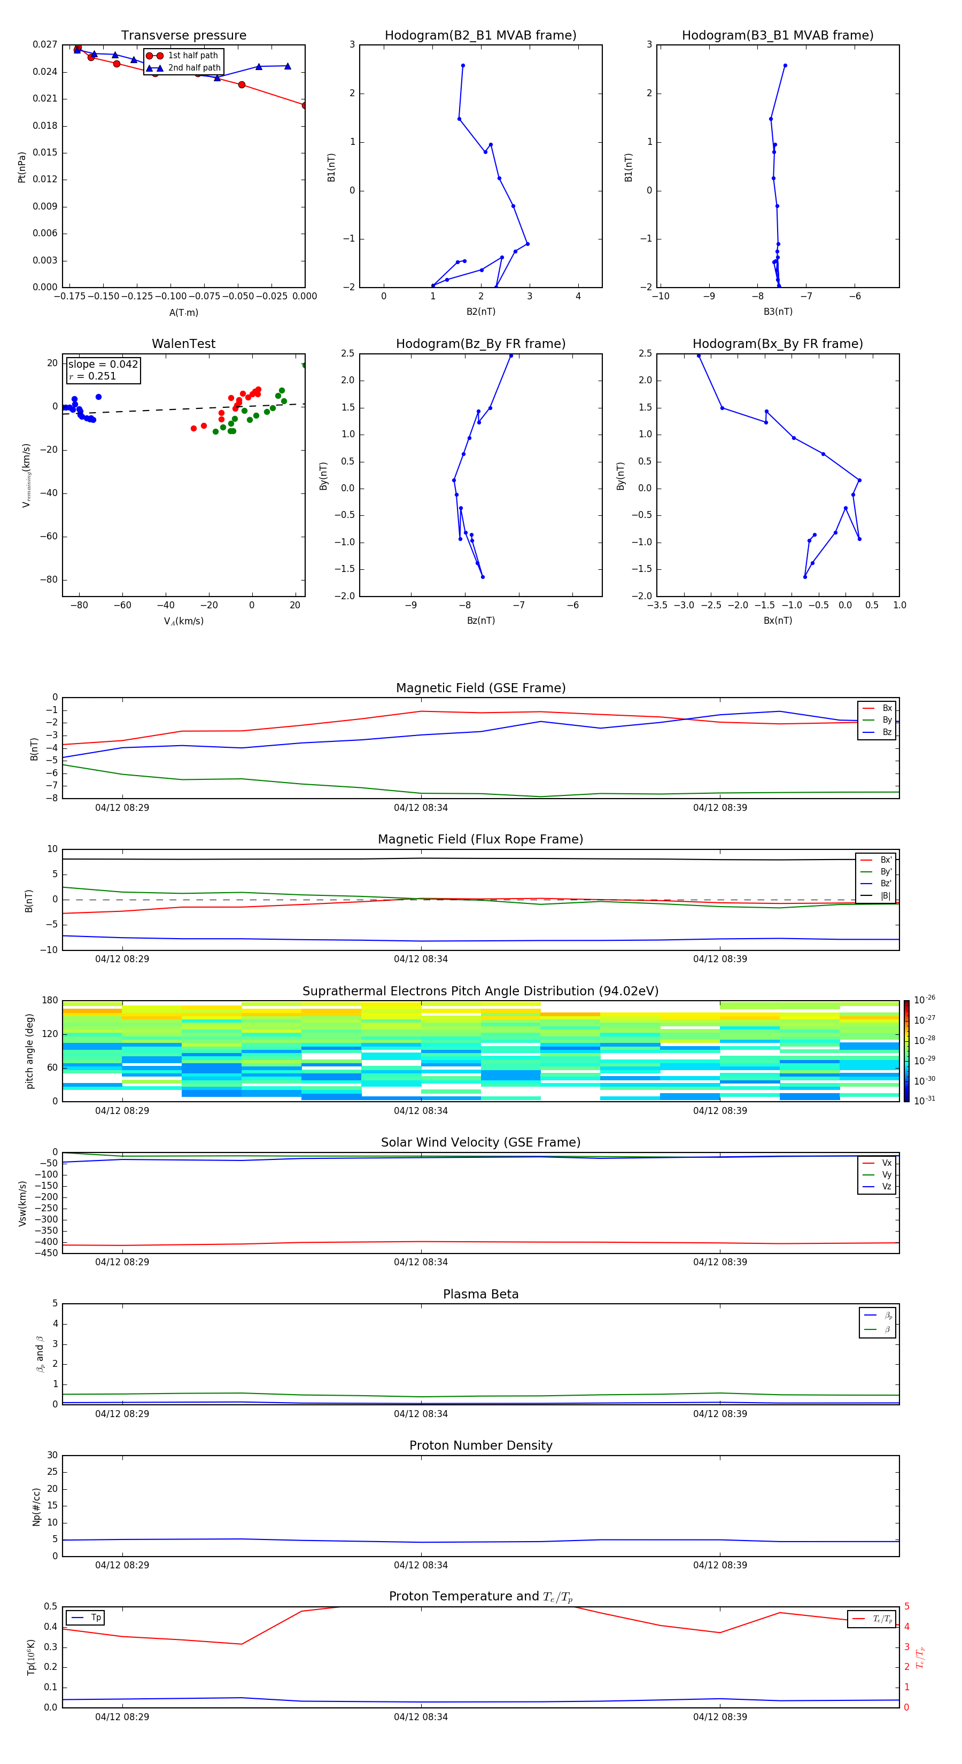Click '04/12 08:34' under GSE magnetic field plot
This screenshot has width=962, height=1764.
tap(421, 808)
